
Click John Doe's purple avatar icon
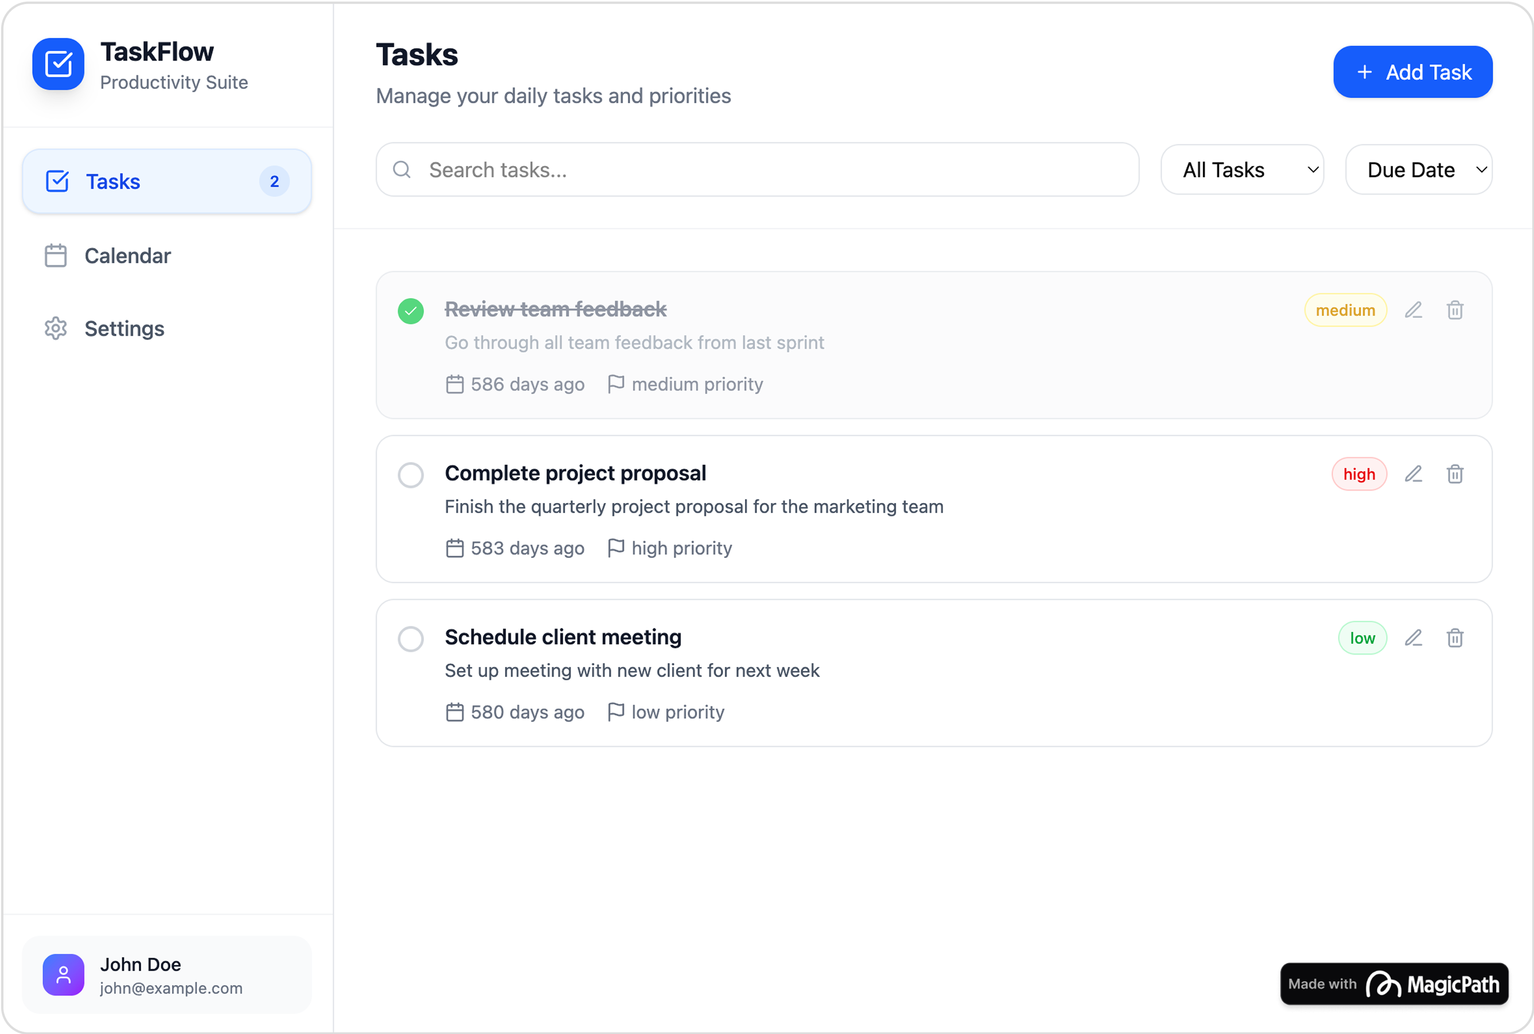tap(63, 974)
